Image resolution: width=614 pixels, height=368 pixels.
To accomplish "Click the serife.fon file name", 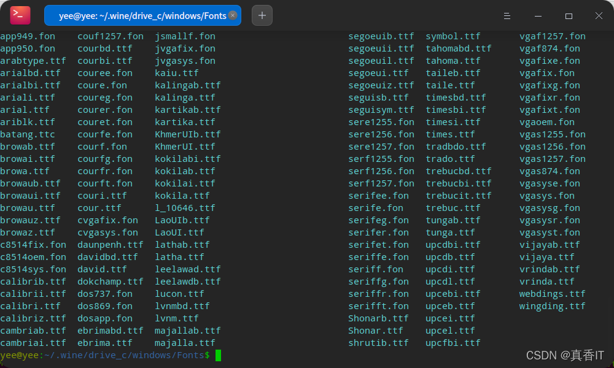I will point(376,208).
